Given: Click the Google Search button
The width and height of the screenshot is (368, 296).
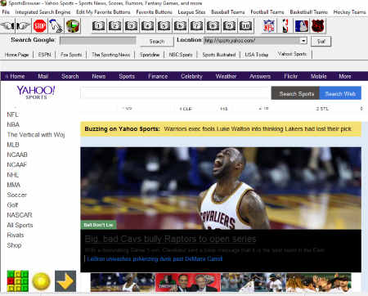Looking at the screenshot, I should point(157,42).
